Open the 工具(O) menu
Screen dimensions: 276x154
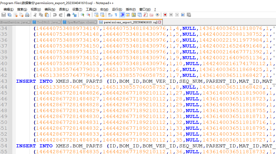coord(91,9)
